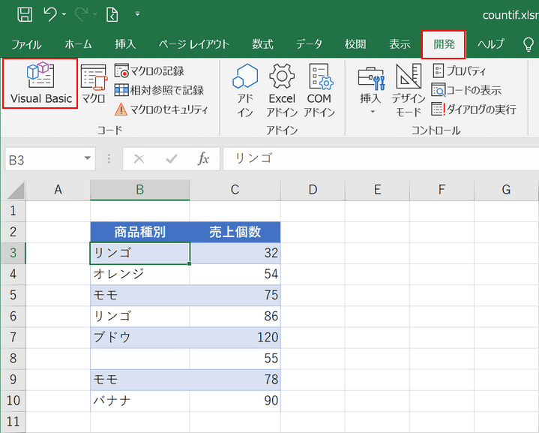This screenshot has width=539, height=433.
Task: Select the cell with value 32
Action: tap(235, 253)
